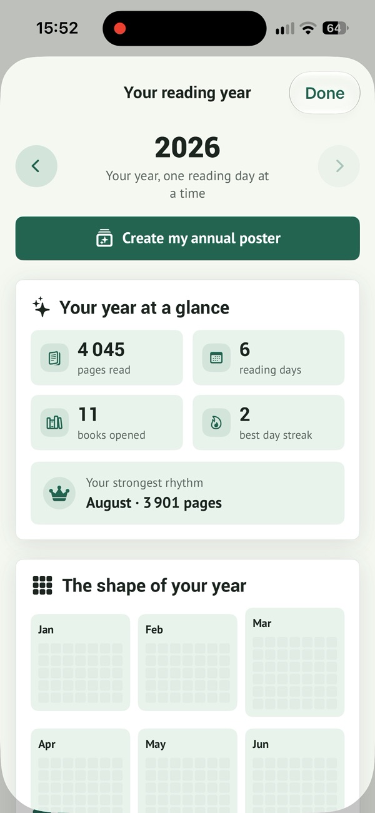Tap the grid icon beside The shape of your year
This screenshot has width=375, height=813.
42,585
